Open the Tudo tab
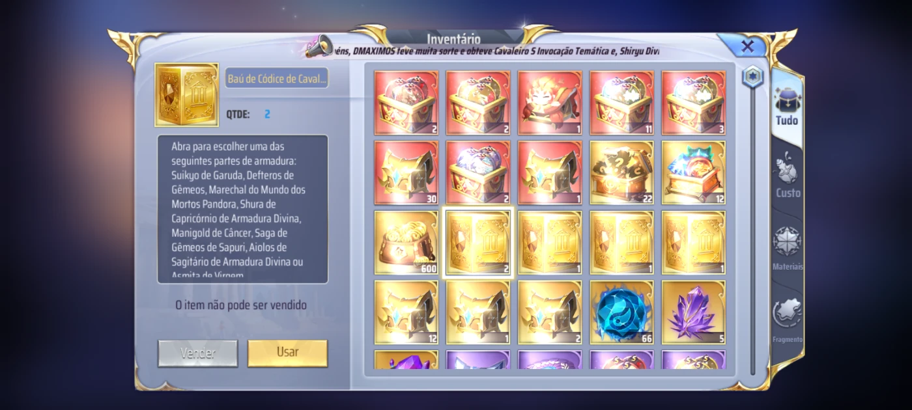Screen dimensions: 912x410 click(787, 107)
